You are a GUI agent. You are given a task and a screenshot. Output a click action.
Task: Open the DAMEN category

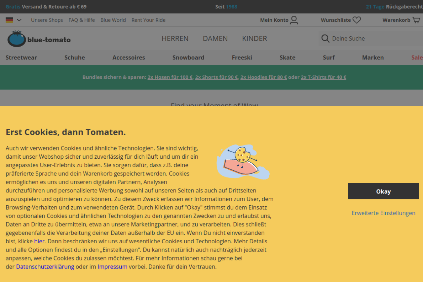point(215,39)
